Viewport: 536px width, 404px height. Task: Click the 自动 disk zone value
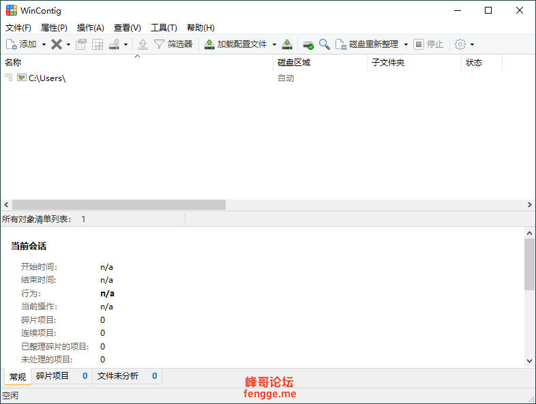click(286, 78)
